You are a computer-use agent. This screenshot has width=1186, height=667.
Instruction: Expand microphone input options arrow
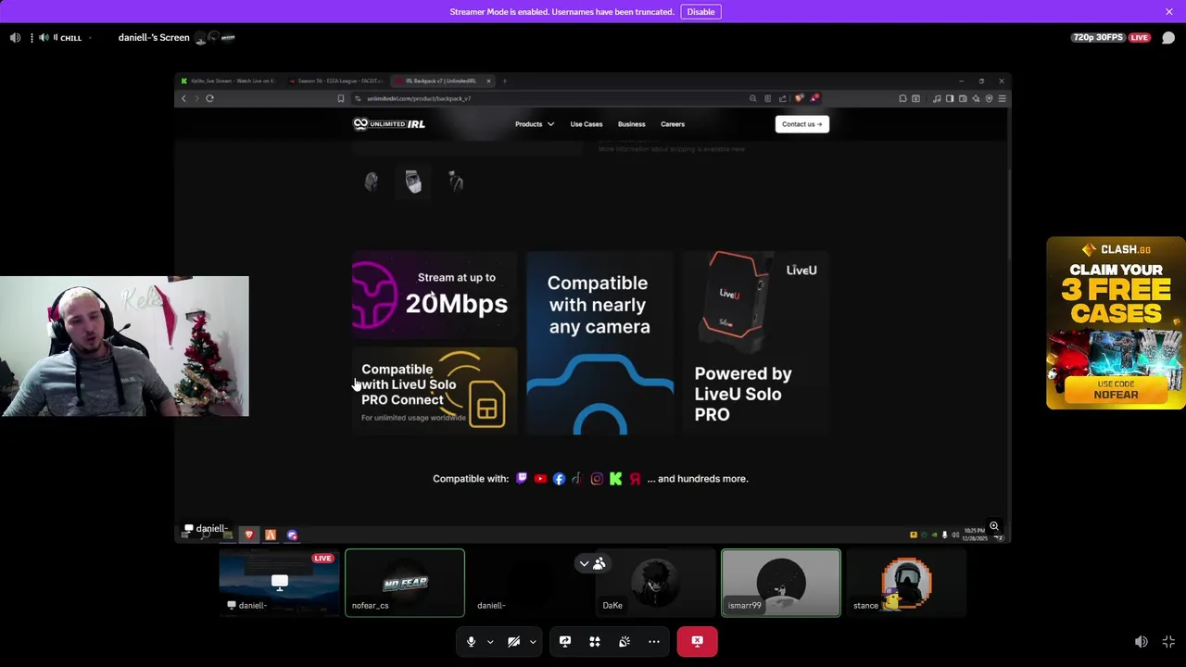coord(490,641)
